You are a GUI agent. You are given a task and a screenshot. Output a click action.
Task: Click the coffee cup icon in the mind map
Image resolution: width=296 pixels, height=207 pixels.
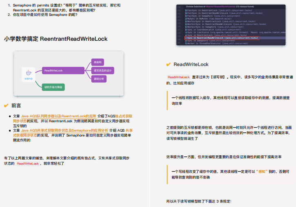point(29,73)
